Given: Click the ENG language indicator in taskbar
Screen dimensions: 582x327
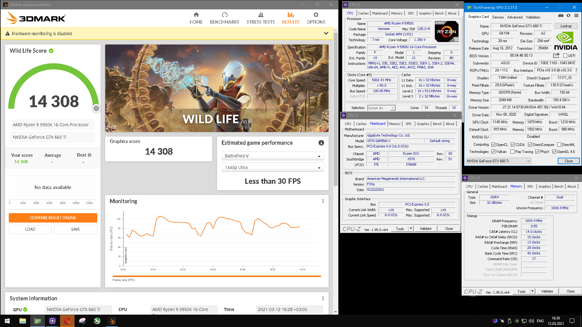Looking at the screenshot, I should 540,321.
